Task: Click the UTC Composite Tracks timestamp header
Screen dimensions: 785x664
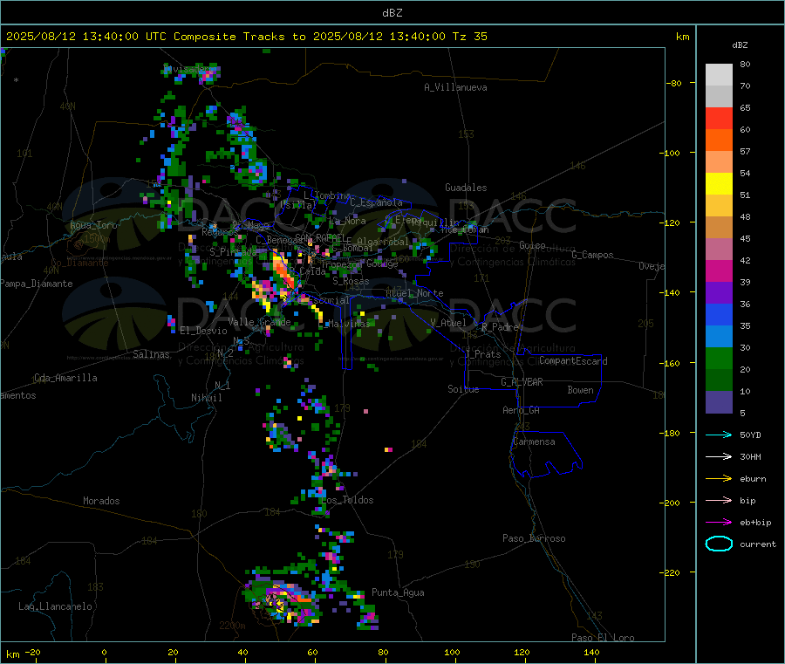Action: [246, 37]
